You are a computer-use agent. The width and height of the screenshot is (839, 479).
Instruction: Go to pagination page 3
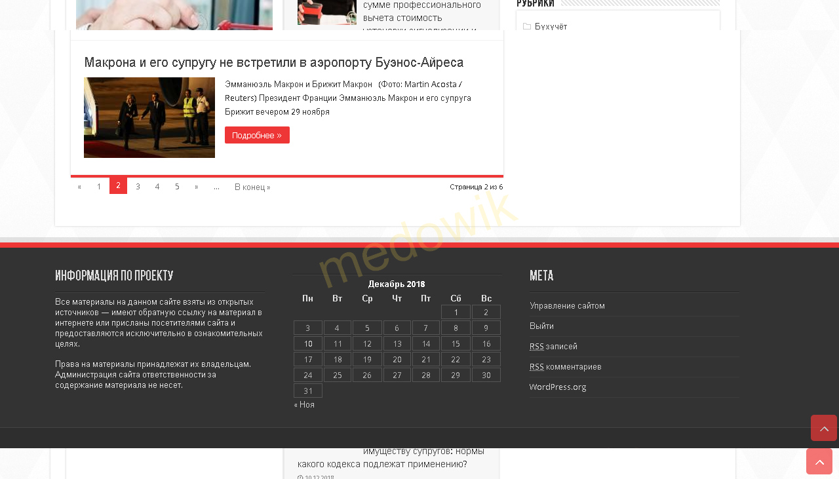pyautogui.click(x=138, y=187)
